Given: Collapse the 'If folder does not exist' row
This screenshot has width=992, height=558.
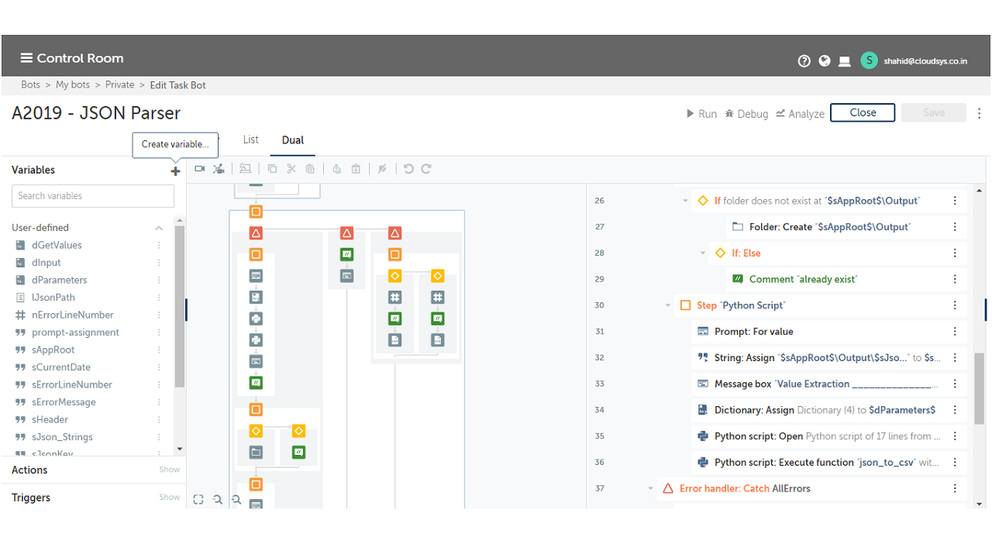Looking at the screenshot, I should tap(685, 201).
